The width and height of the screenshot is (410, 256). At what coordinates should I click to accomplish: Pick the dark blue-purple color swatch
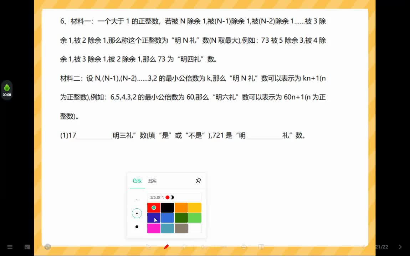click(x=154, y=218)
